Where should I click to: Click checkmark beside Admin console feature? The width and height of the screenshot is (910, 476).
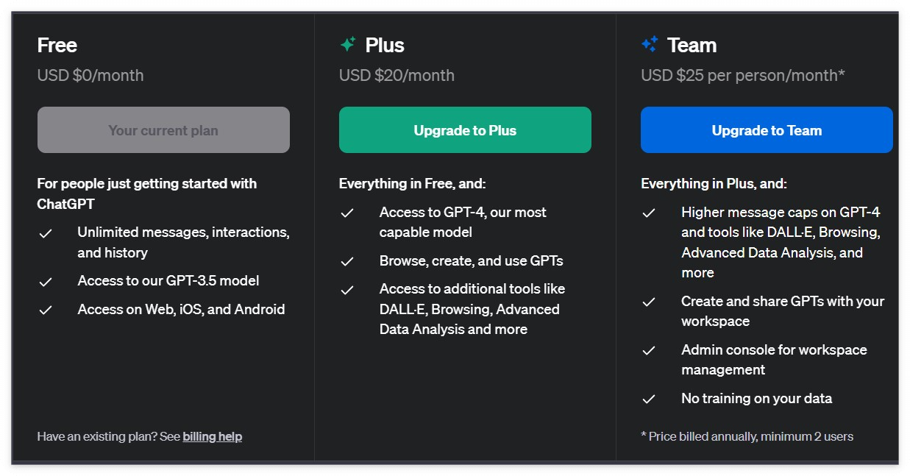tap(649, 351)
